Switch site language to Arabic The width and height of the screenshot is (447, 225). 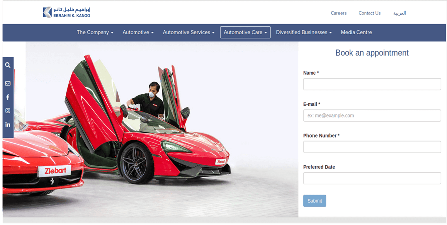point(400,13)
